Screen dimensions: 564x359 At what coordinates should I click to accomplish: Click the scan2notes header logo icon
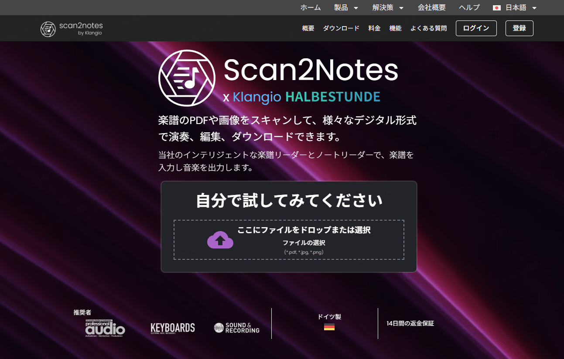pyautogui.click(x=48, y=29)
